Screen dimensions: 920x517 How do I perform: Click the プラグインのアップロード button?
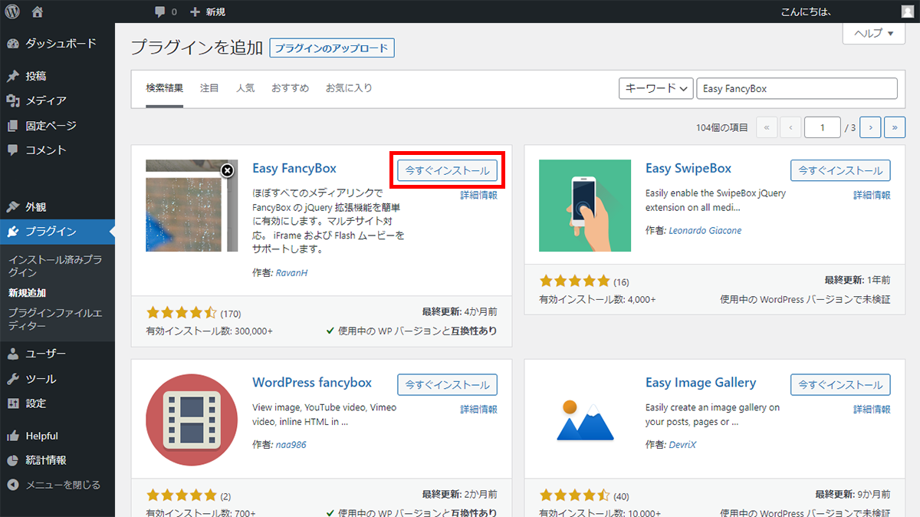coord(331,48)
